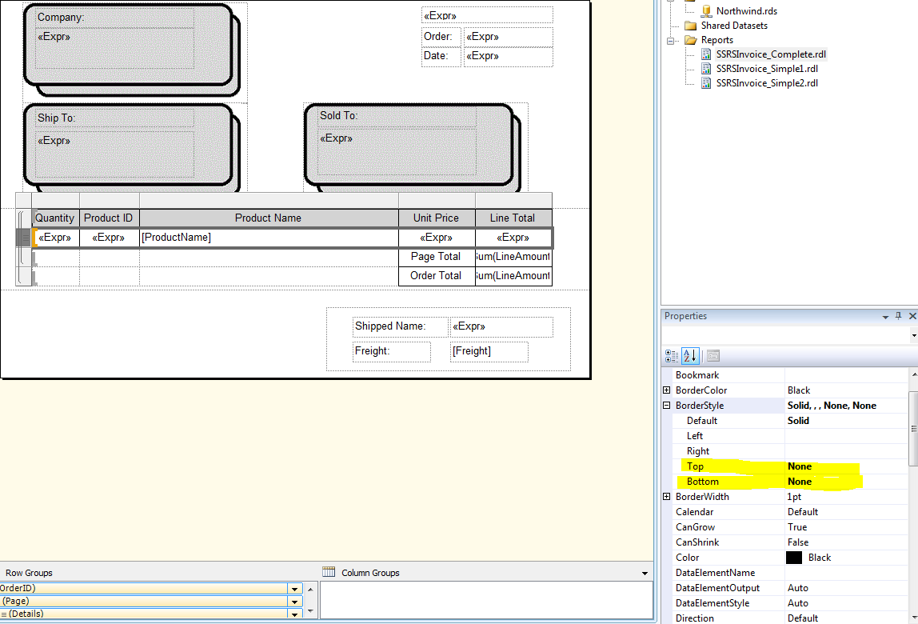Select the Alphabetical sort icon in Properties

tap(689, 356)
